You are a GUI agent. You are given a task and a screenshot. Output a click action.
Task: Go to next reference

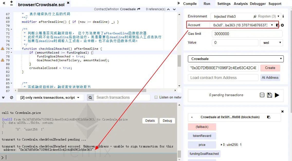pos(174,9)
